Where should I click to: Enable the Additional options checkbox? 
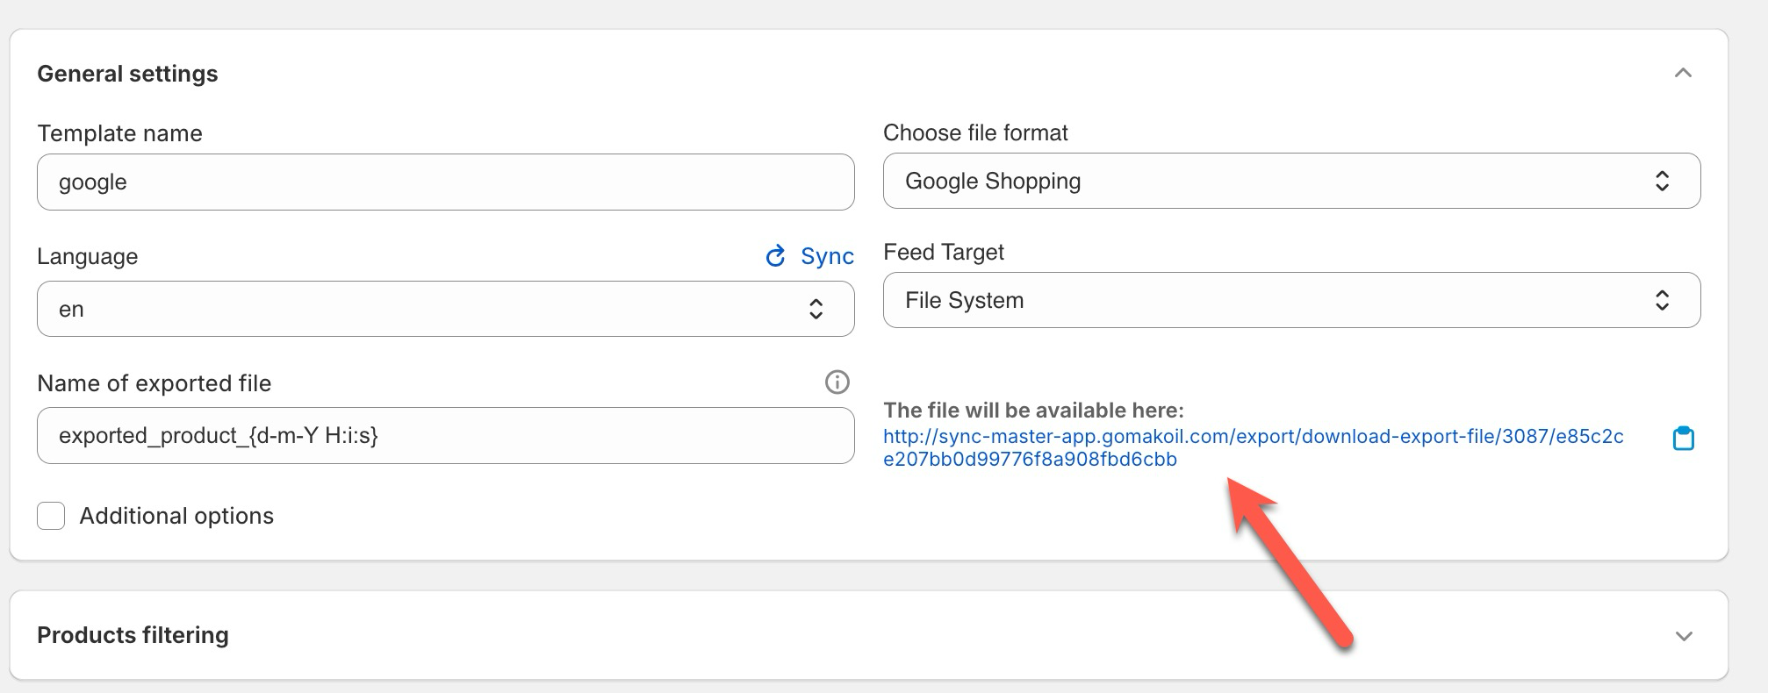point(51,516)
